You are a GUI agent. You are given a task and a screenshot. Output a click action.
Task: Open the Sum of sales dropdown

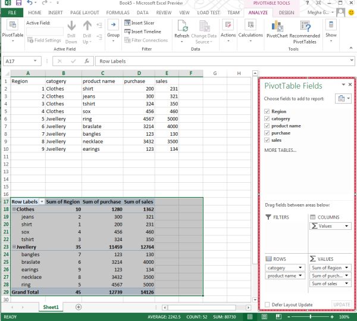click(x=346, y=283)
